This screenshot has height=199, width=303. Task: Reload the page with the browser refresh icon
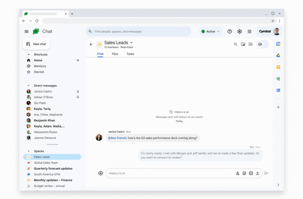coord(37,21)
